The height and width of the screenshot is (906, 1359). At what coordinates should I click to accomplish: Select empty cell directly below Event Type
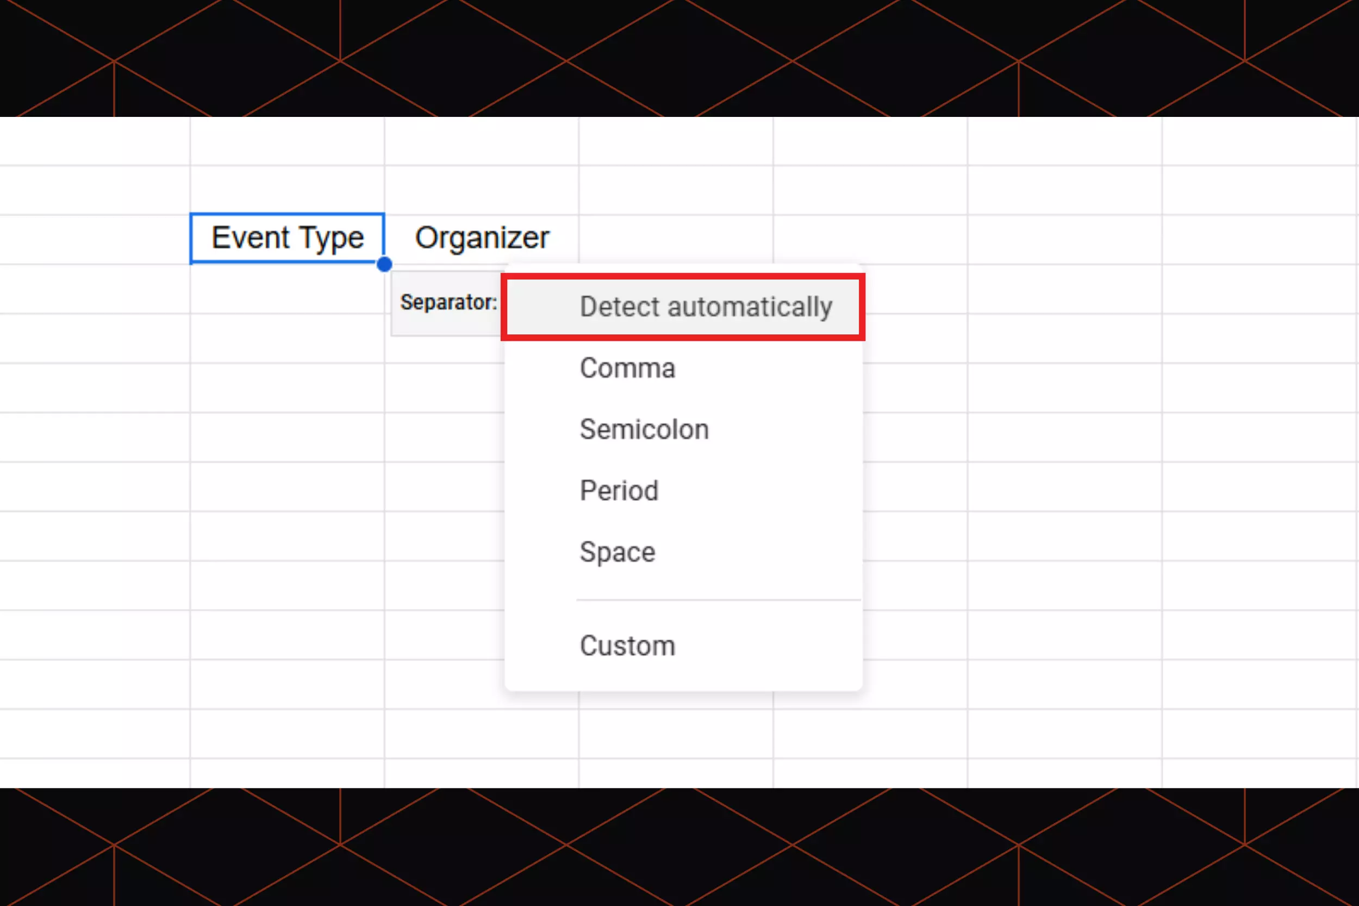coord(287,289)
